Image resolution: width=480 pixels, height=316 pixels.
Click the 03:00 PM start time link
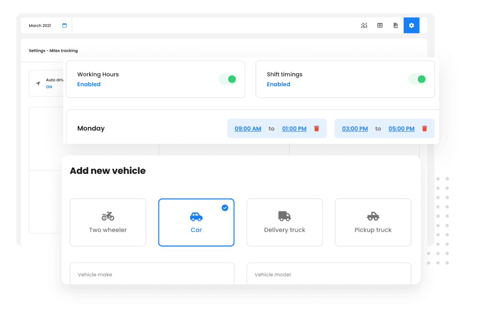click(x=355, y=128)
